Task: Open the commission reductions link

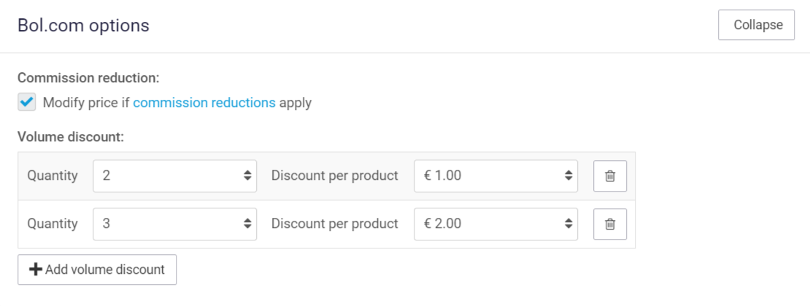Action: point(204,103)
